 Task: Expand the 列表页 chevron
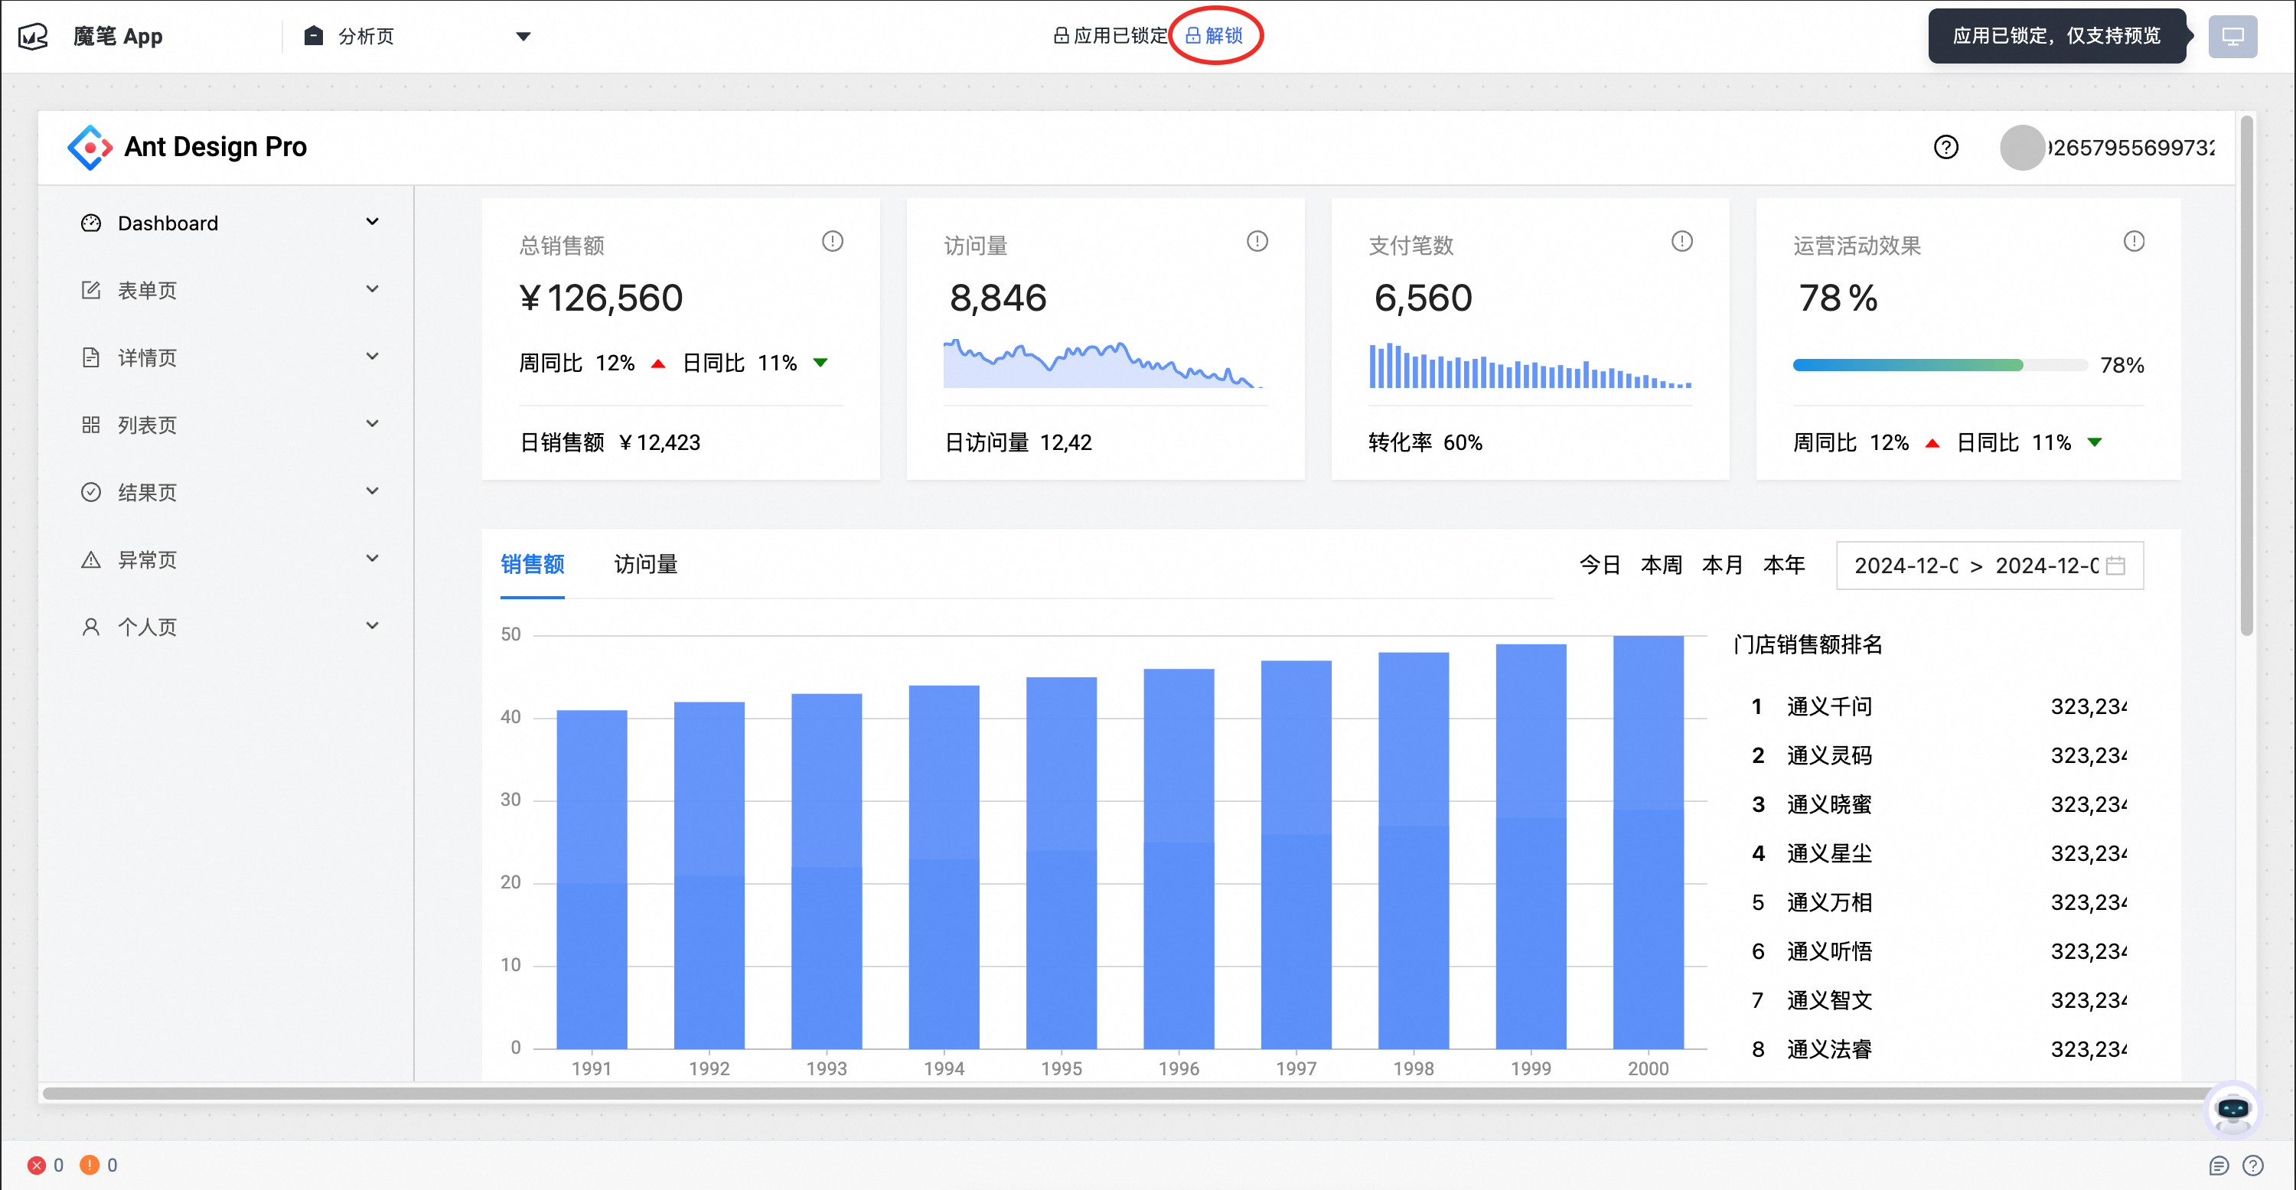pyautogui.click(x=373, y=423)
